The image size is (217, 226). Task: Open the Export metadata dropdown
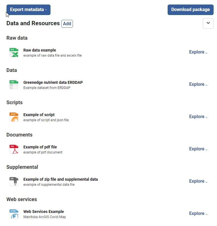(28, 10)
